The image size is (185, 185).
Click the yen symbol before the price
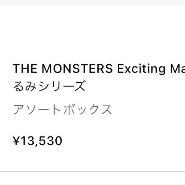point(16,141)
